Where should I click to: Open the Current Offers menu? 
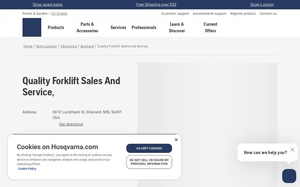coord(210,27)
